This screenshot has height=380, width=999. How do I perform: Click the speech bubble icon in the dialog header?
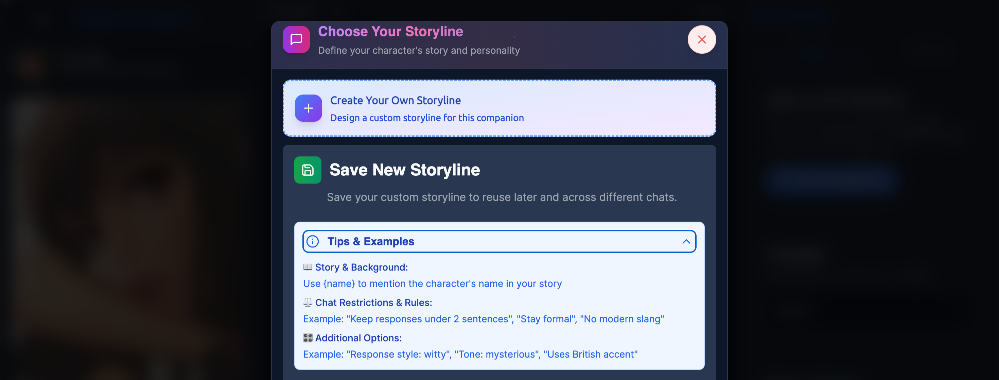tap(296, 39)
